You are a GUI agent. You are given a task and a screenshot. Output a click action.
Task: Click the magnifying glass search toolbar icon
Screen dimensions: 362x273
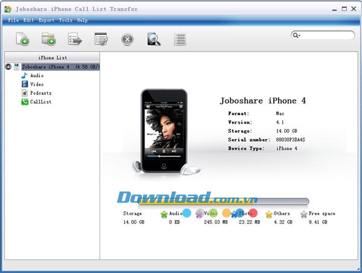154,39
